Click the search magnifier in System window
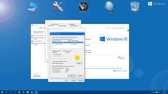168x94 pixels. [x=127, y=28]
